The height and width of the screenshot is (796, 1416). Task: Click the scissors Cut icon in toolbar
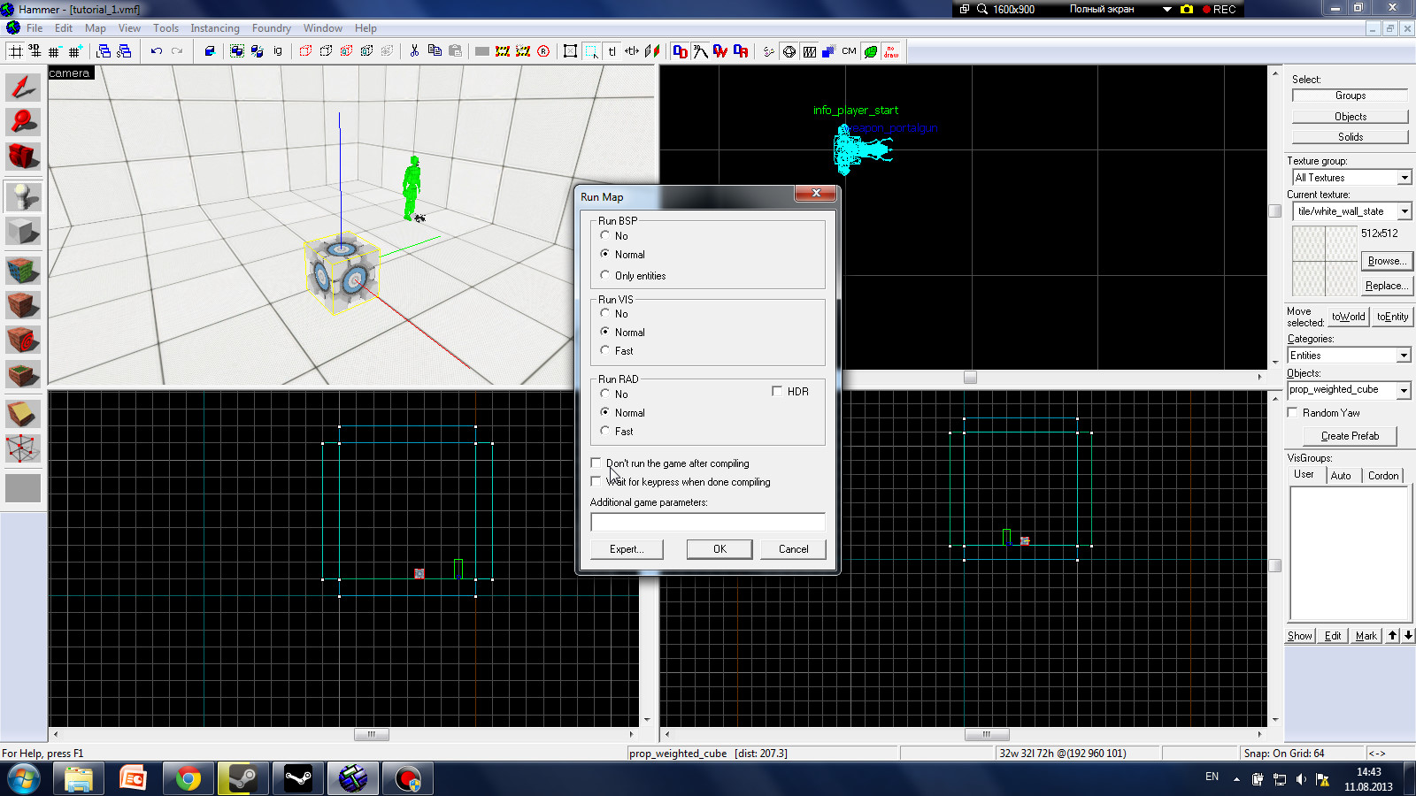[x=414, y=51]
